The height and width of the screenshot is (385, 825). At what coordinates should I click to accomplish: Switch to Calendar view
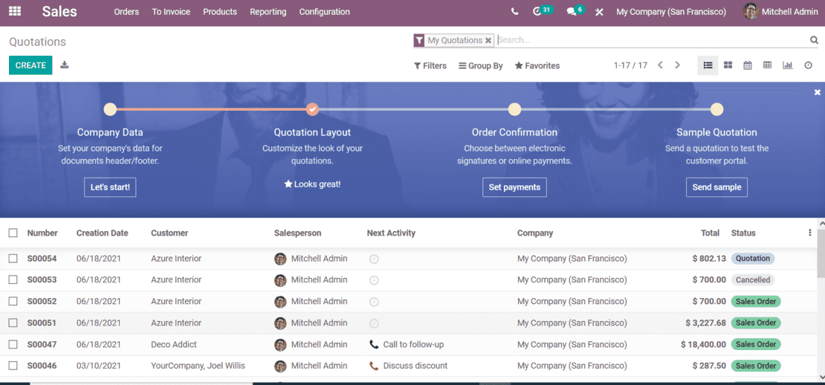(x=748, y=65)
